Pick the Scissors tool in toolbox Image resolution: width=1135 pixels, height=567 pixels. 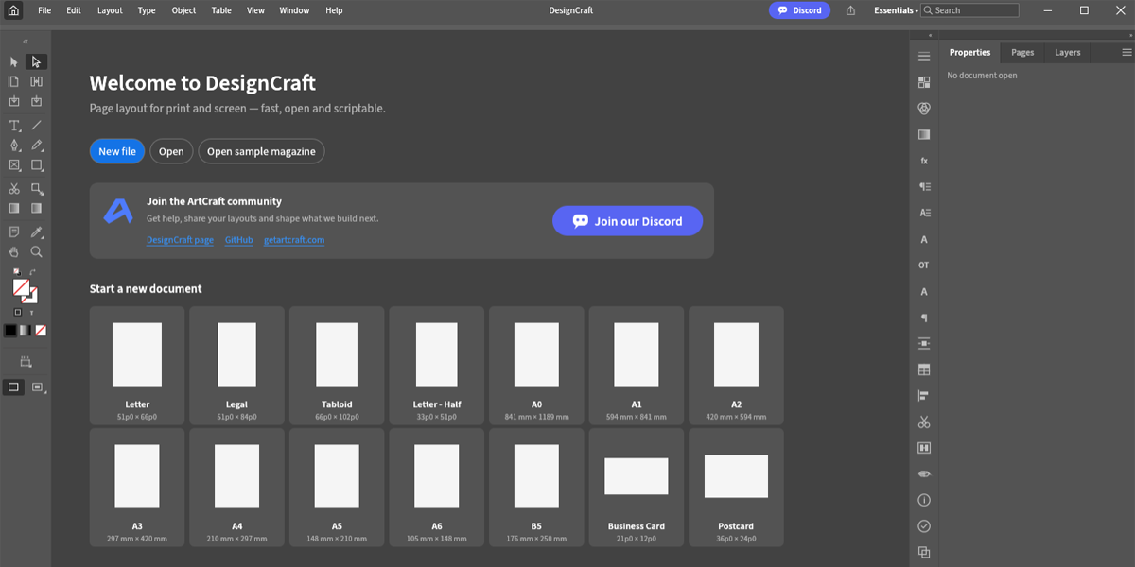click(x=14, y=189)
